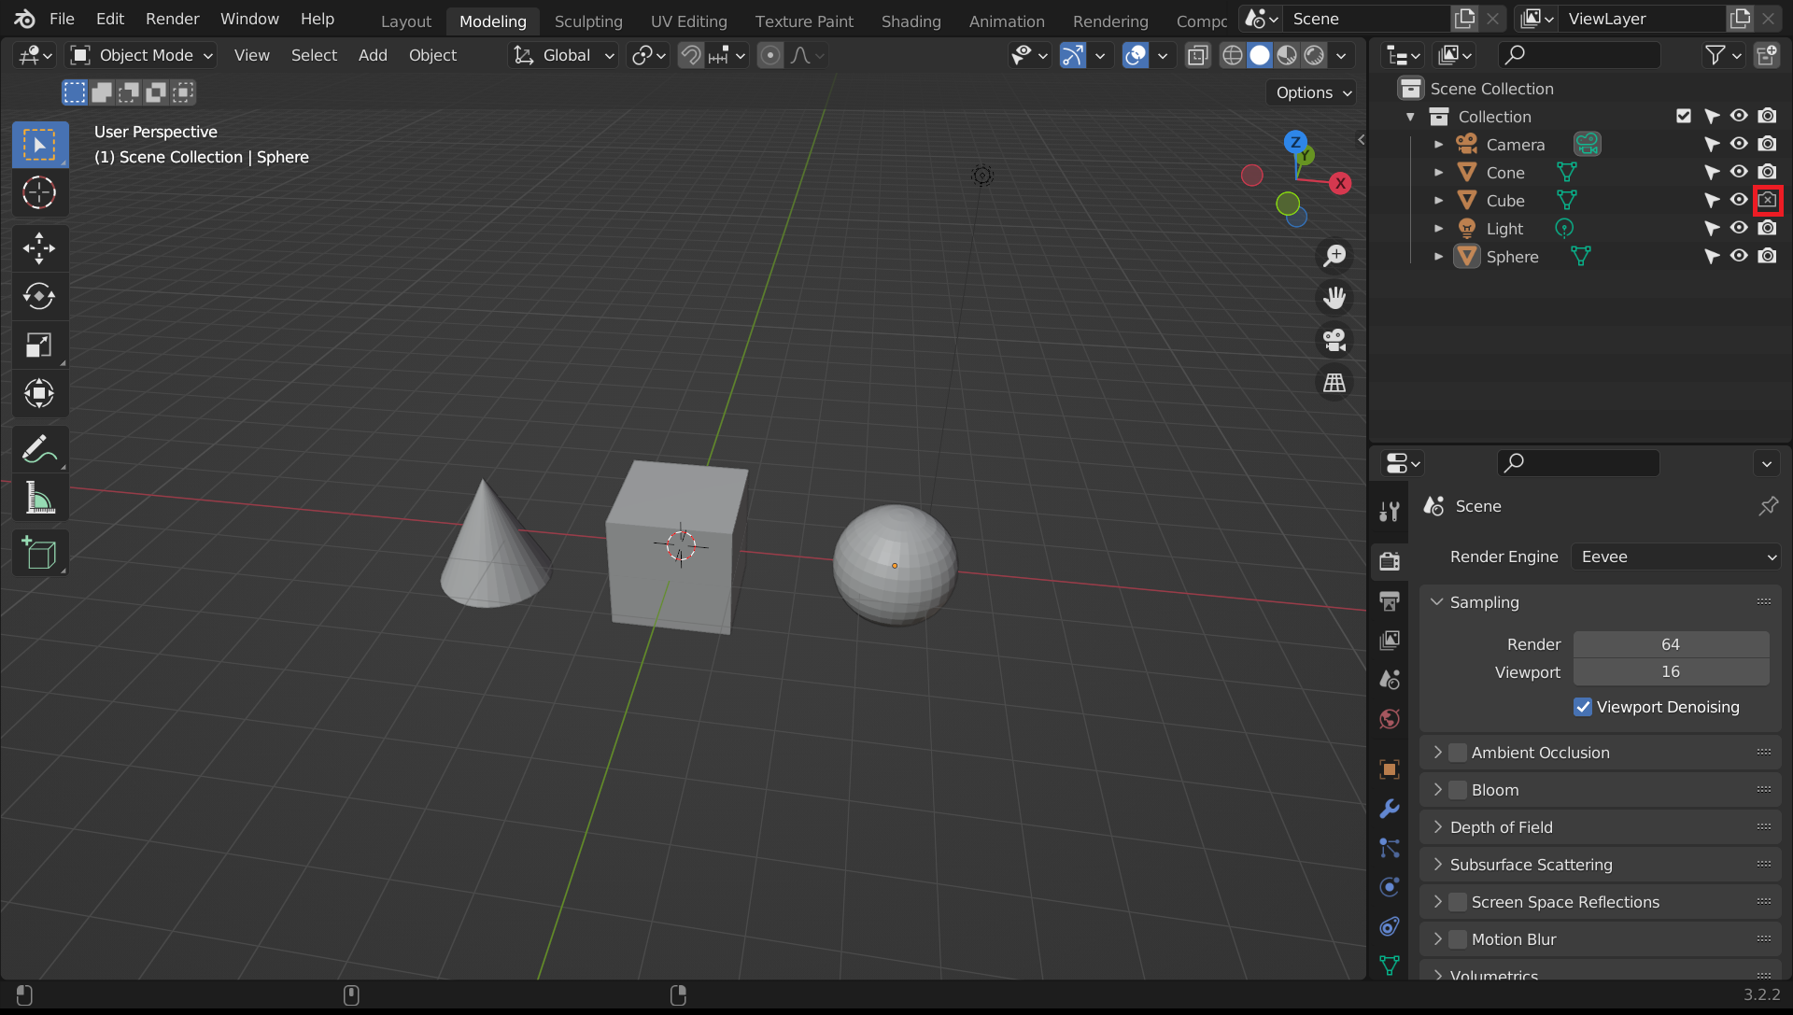Switch to the Sculpting workspace tab

[x=587, y=21]
